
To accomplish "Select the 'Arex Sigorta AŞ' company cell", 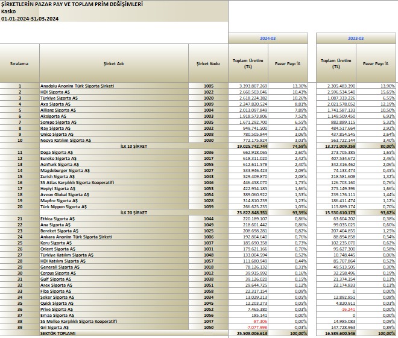I will (114, 285).
